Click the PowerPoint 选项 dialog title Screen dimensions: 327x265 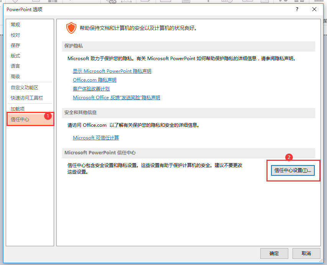[x=25, y=9]
